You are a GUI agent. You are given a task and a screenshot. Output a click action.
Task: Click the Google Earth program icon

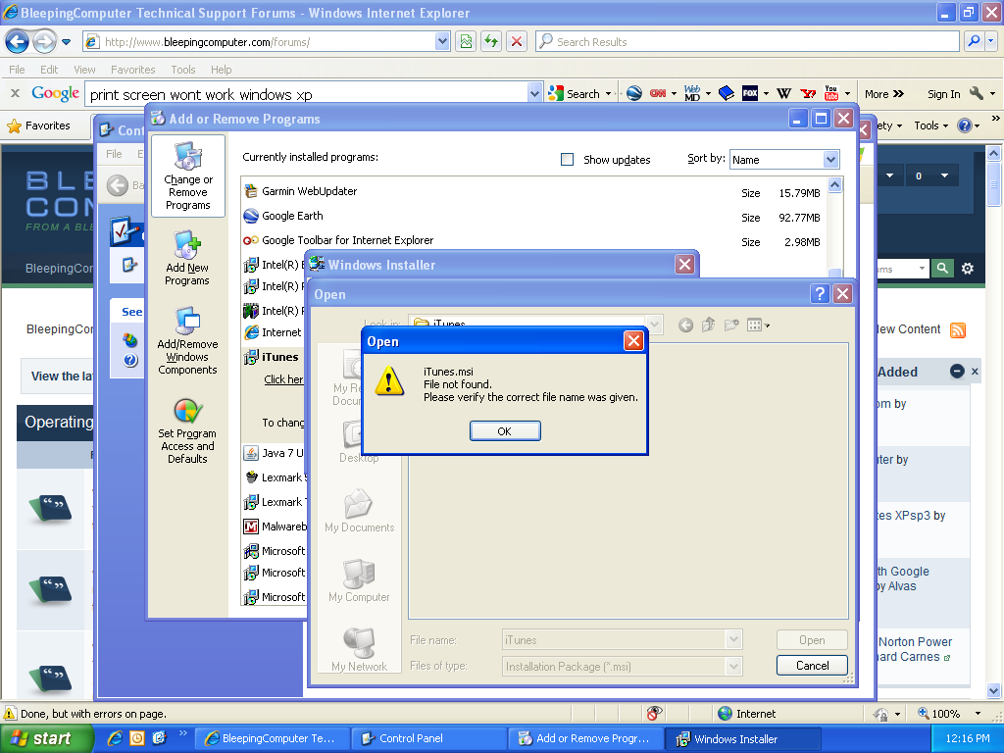(x=251, y=216)
